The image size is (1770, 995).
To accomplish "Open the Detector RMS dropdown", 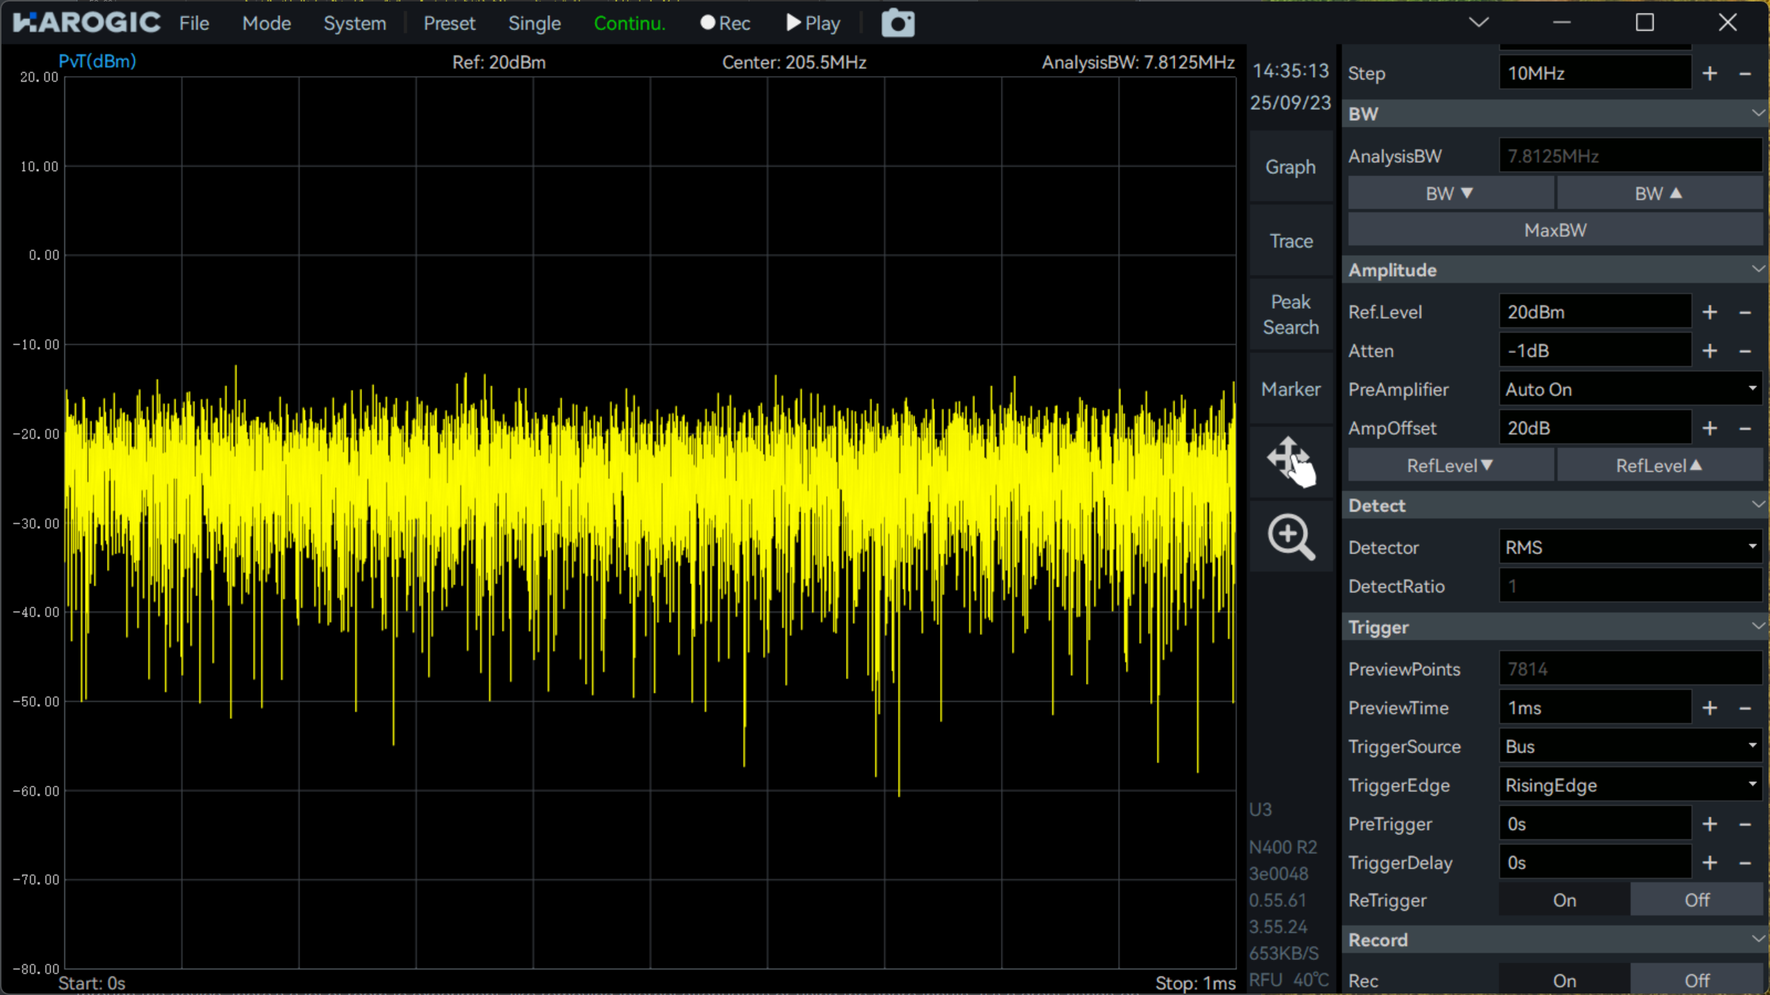I will coord(1630,548).
